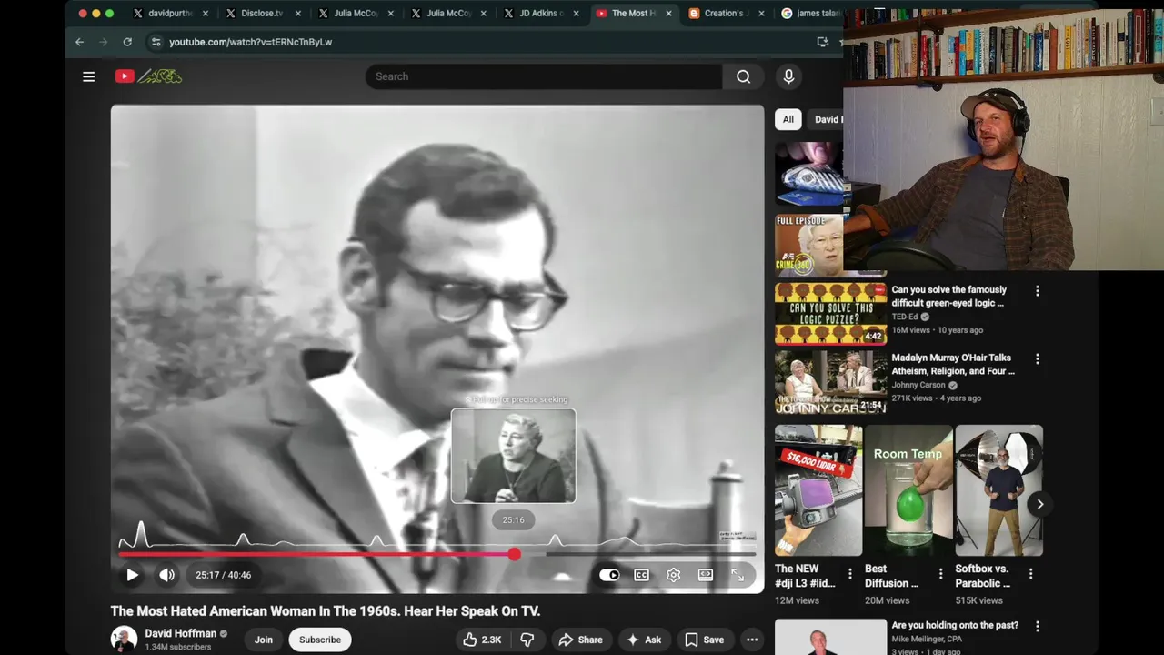The height and width of the screenshot is (655, 1164).
Task: Open green-eyed logic puzzle video title
Action: [x=948, y=297]
